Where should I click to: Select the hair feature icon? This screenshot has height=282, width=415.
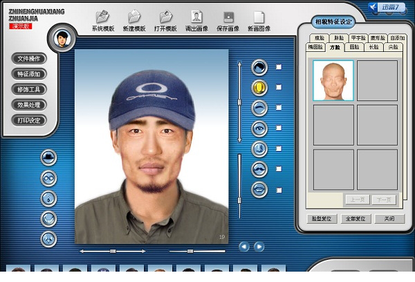tap(259, 67)
